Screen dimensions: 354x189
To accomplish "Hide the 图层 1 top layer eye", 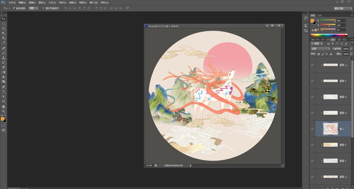I will click(312, 65).
